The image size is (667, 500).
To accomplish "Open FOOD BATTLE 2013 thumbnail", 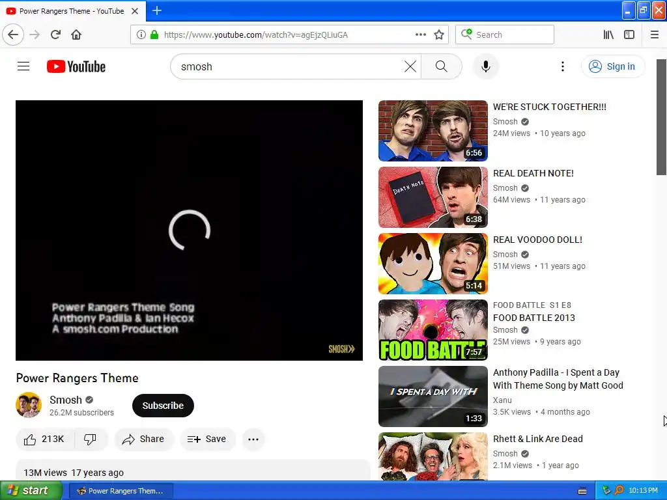I will pyautogui.click(x=433, y=330).
